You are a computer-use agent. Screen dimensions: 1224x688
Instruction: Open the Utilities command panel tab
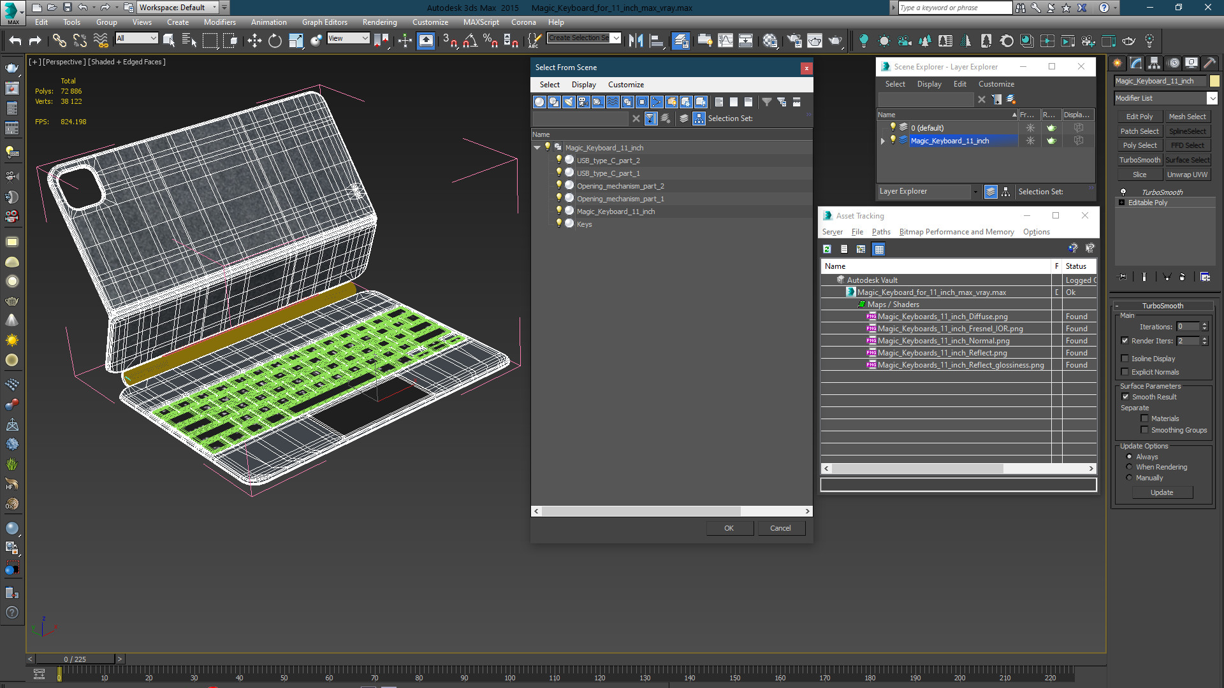[x=1209, y=63]
